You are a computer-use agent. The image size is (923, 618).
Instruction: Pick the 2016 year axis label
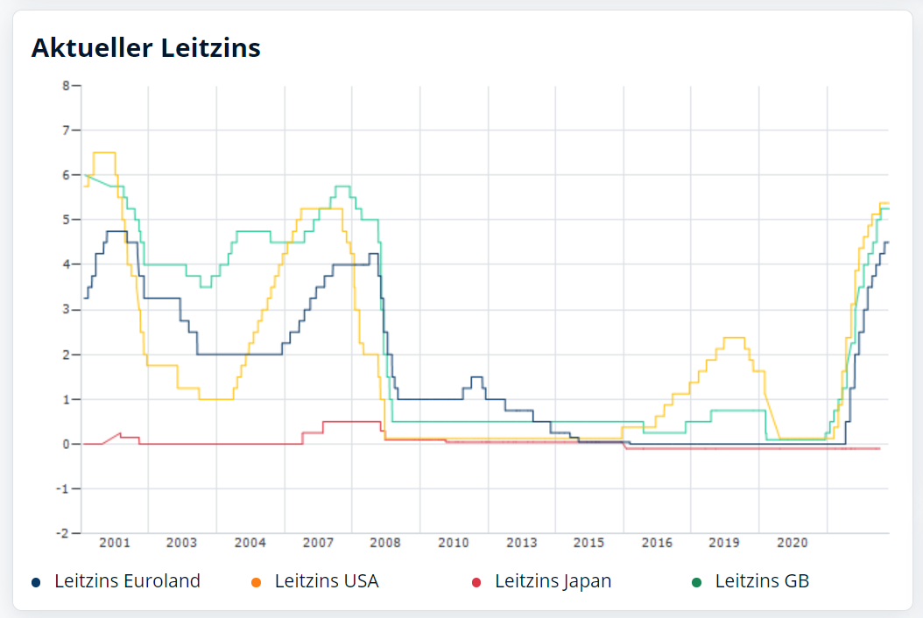(x=657, y=544)
